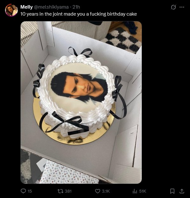
Task: Open the 21h timestamp link
Action: click(76, 7)
